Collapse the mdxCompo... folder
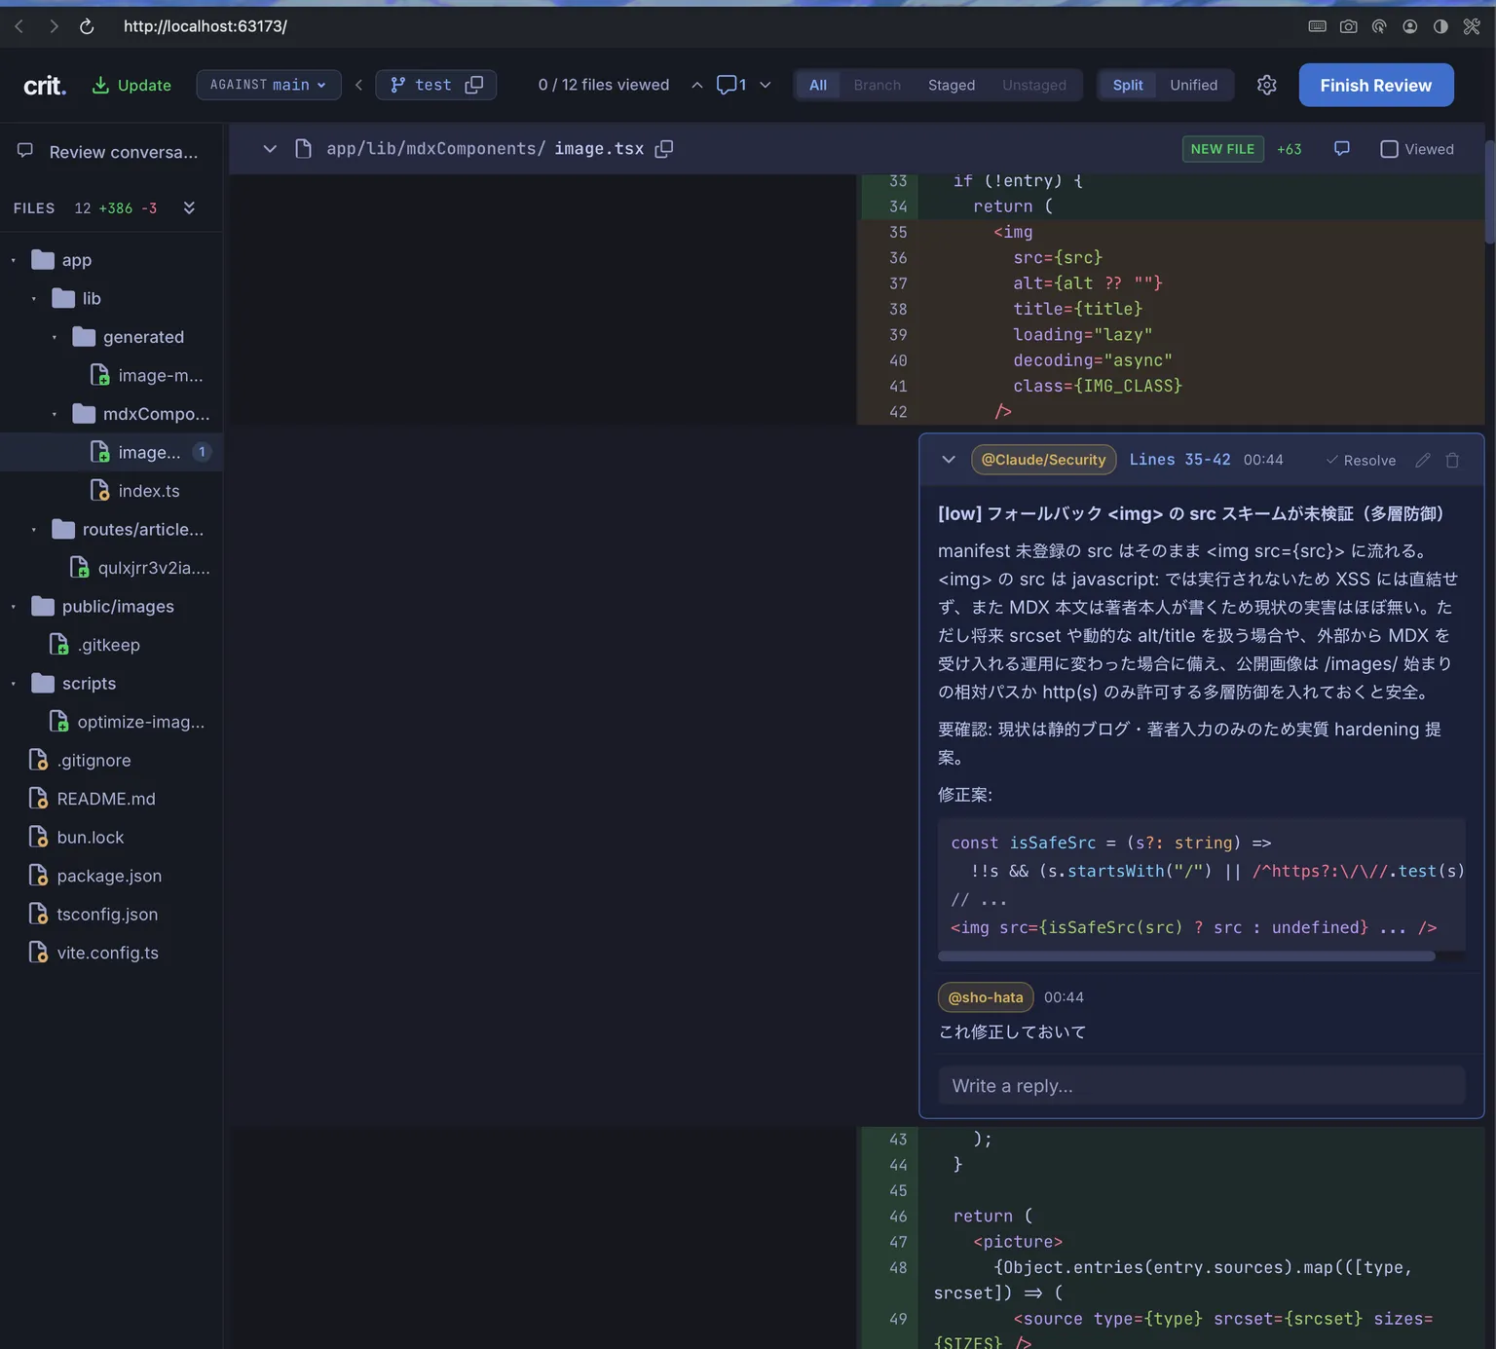The width and height of the screenshot is (1496, 1349). point(55,414)
